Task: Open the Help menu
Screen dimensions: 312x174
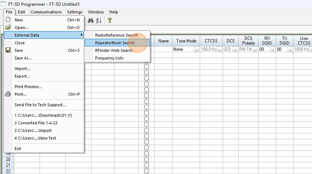Action: (114, 12)
